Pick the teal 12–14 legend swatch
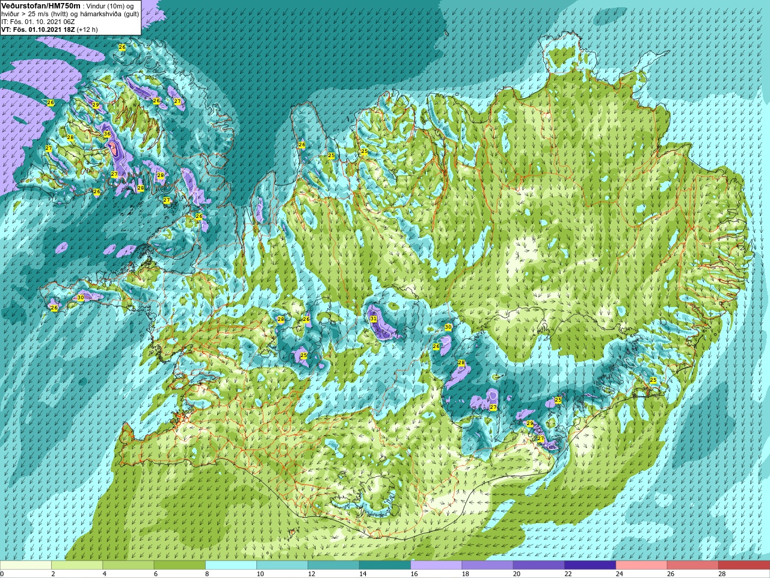Viewport: 770px width, 578px height. 333,565
